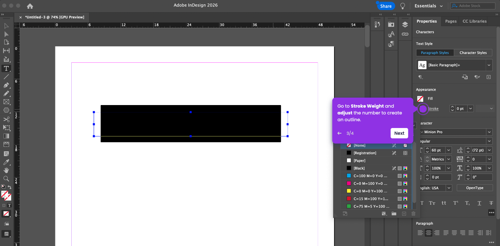Go back with tooltip arrow
The image size is (500, 246).
coord(339,133)
